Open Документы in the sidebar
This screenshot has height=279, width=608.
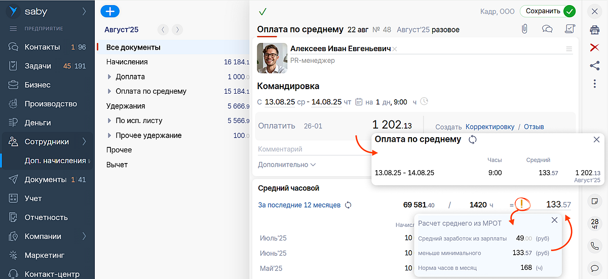(x=46, y=180)
